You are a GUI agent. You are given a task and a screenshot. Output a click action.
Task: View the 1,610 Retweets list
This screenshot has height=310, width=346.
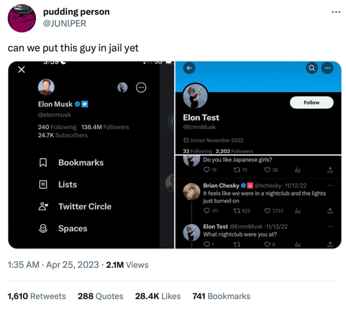click(37, 296)
